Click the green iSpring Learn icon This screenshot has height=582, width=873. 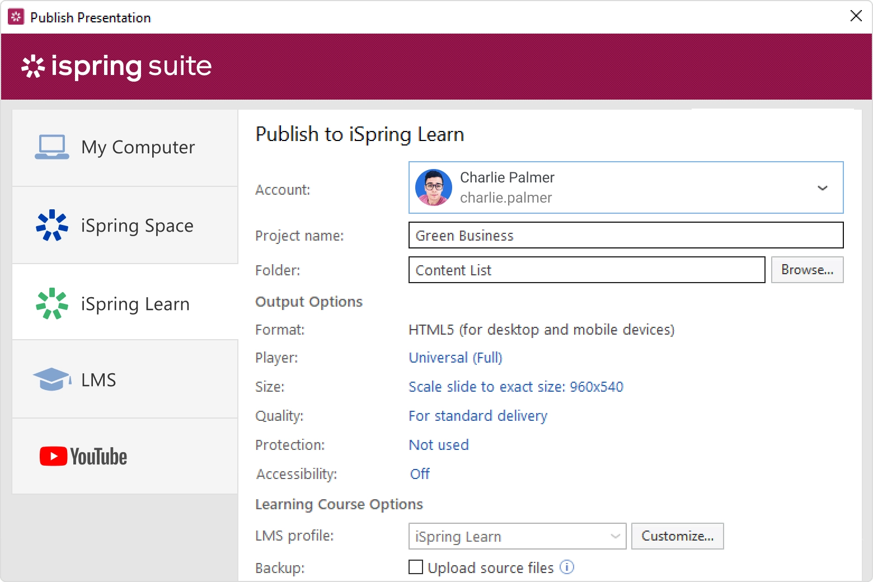tap(51, 303)
